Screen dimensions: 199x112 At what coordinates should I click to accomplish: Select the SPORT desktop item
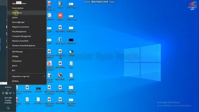tap(71, 53)
